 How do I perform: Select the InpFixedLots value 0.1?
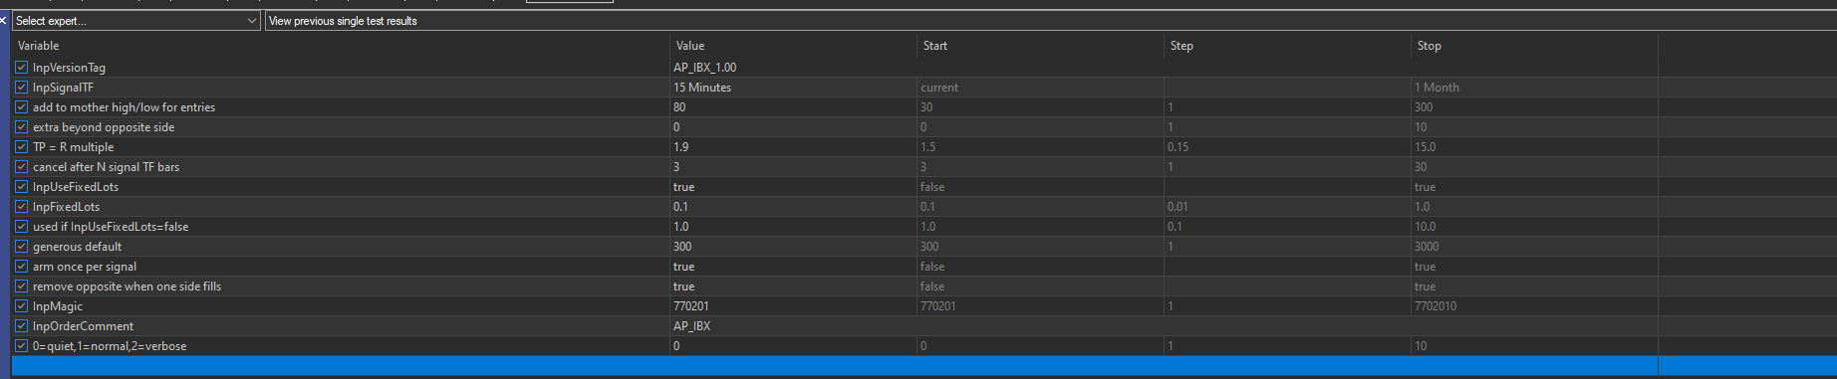[794, 207]
